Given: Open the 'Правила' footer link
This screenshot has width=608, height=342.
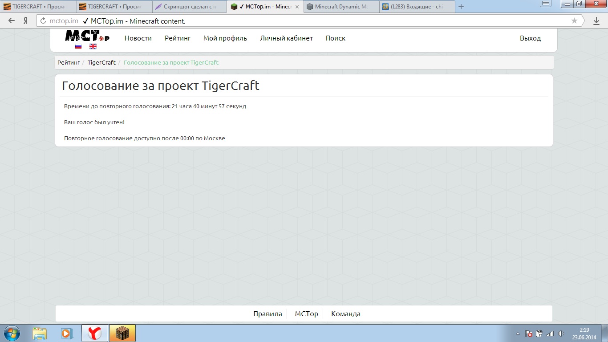Looking at the screenshot, I should click(268, 314).
